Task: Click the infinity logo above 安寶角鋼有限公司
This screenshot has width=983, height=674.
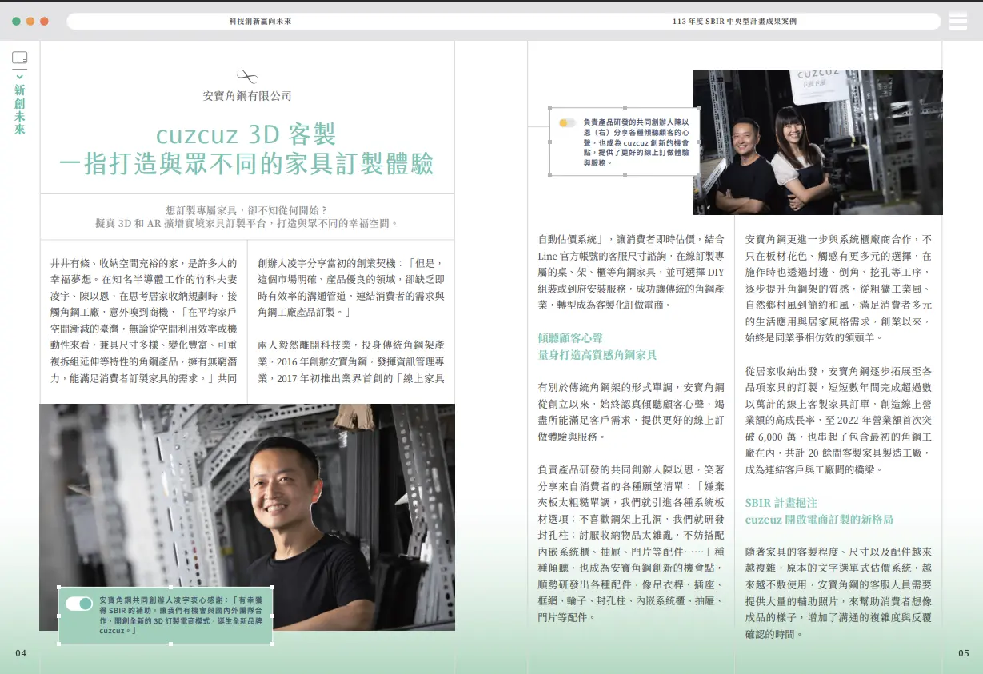Action: [247, 77]
